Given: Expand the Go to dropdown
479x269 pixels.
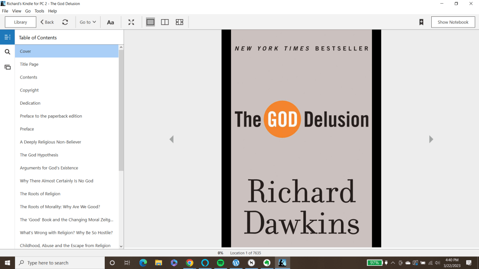Looking at the screenshot, I should pyautogui.click(x=87, y=22).
